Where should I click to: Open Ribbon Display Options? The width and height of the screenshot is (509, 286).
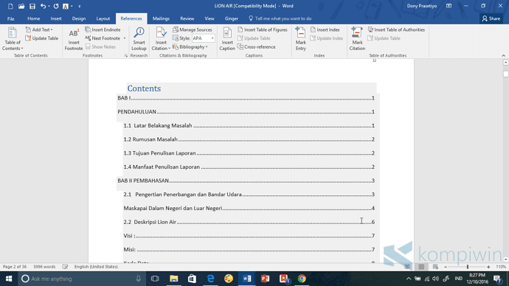(x=449, y=6)
